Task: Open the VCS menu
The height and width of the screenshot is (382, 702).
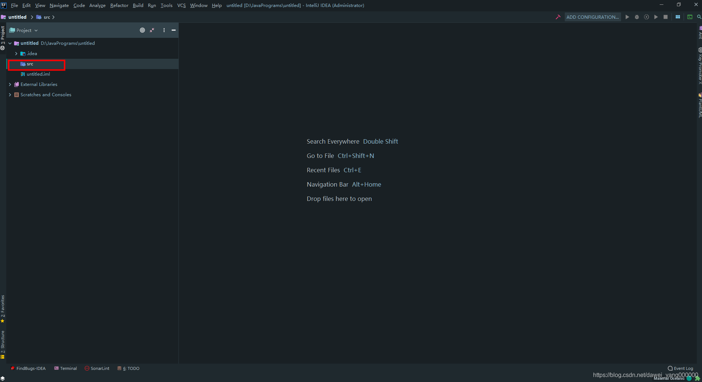Action: 181,5
